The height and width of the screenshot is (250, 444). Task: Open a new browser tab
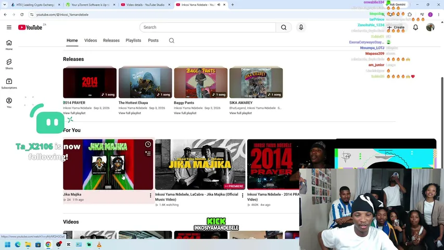tap(233, 5)
